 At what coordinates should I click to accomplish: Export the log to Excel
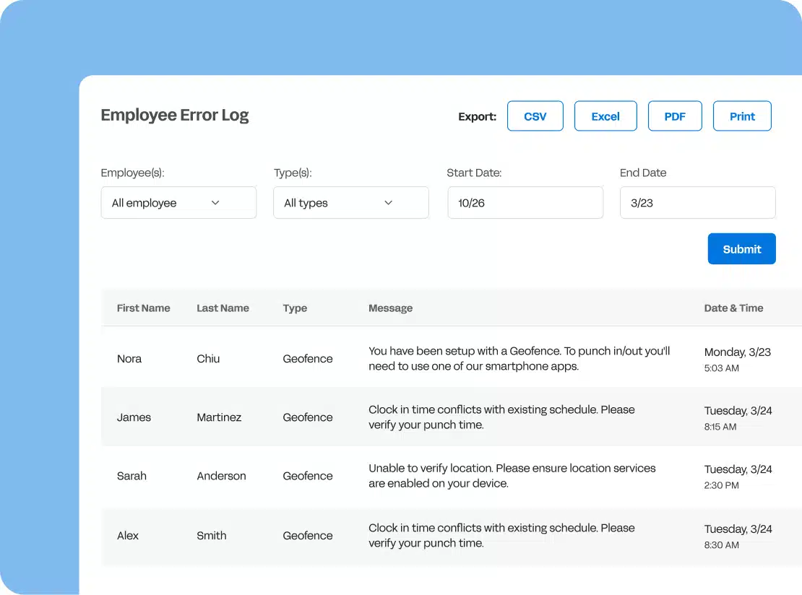[x=605, y=116]
